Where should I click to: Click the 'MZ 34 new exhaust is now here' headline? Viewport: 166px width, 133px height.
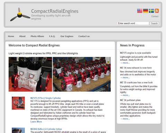(136, 68)
